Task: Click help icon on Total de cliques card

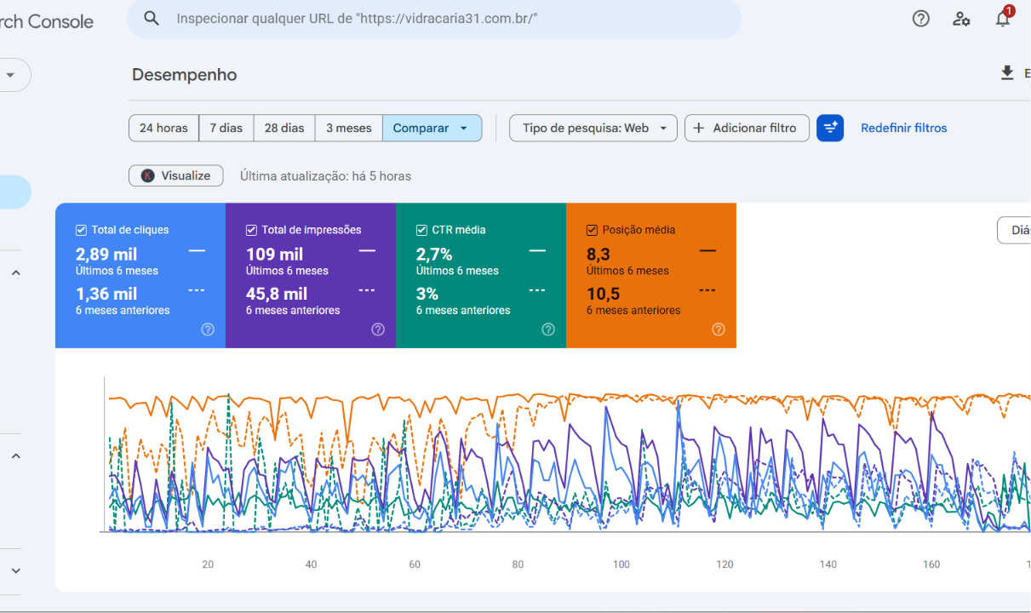Action: click(208, 329)
